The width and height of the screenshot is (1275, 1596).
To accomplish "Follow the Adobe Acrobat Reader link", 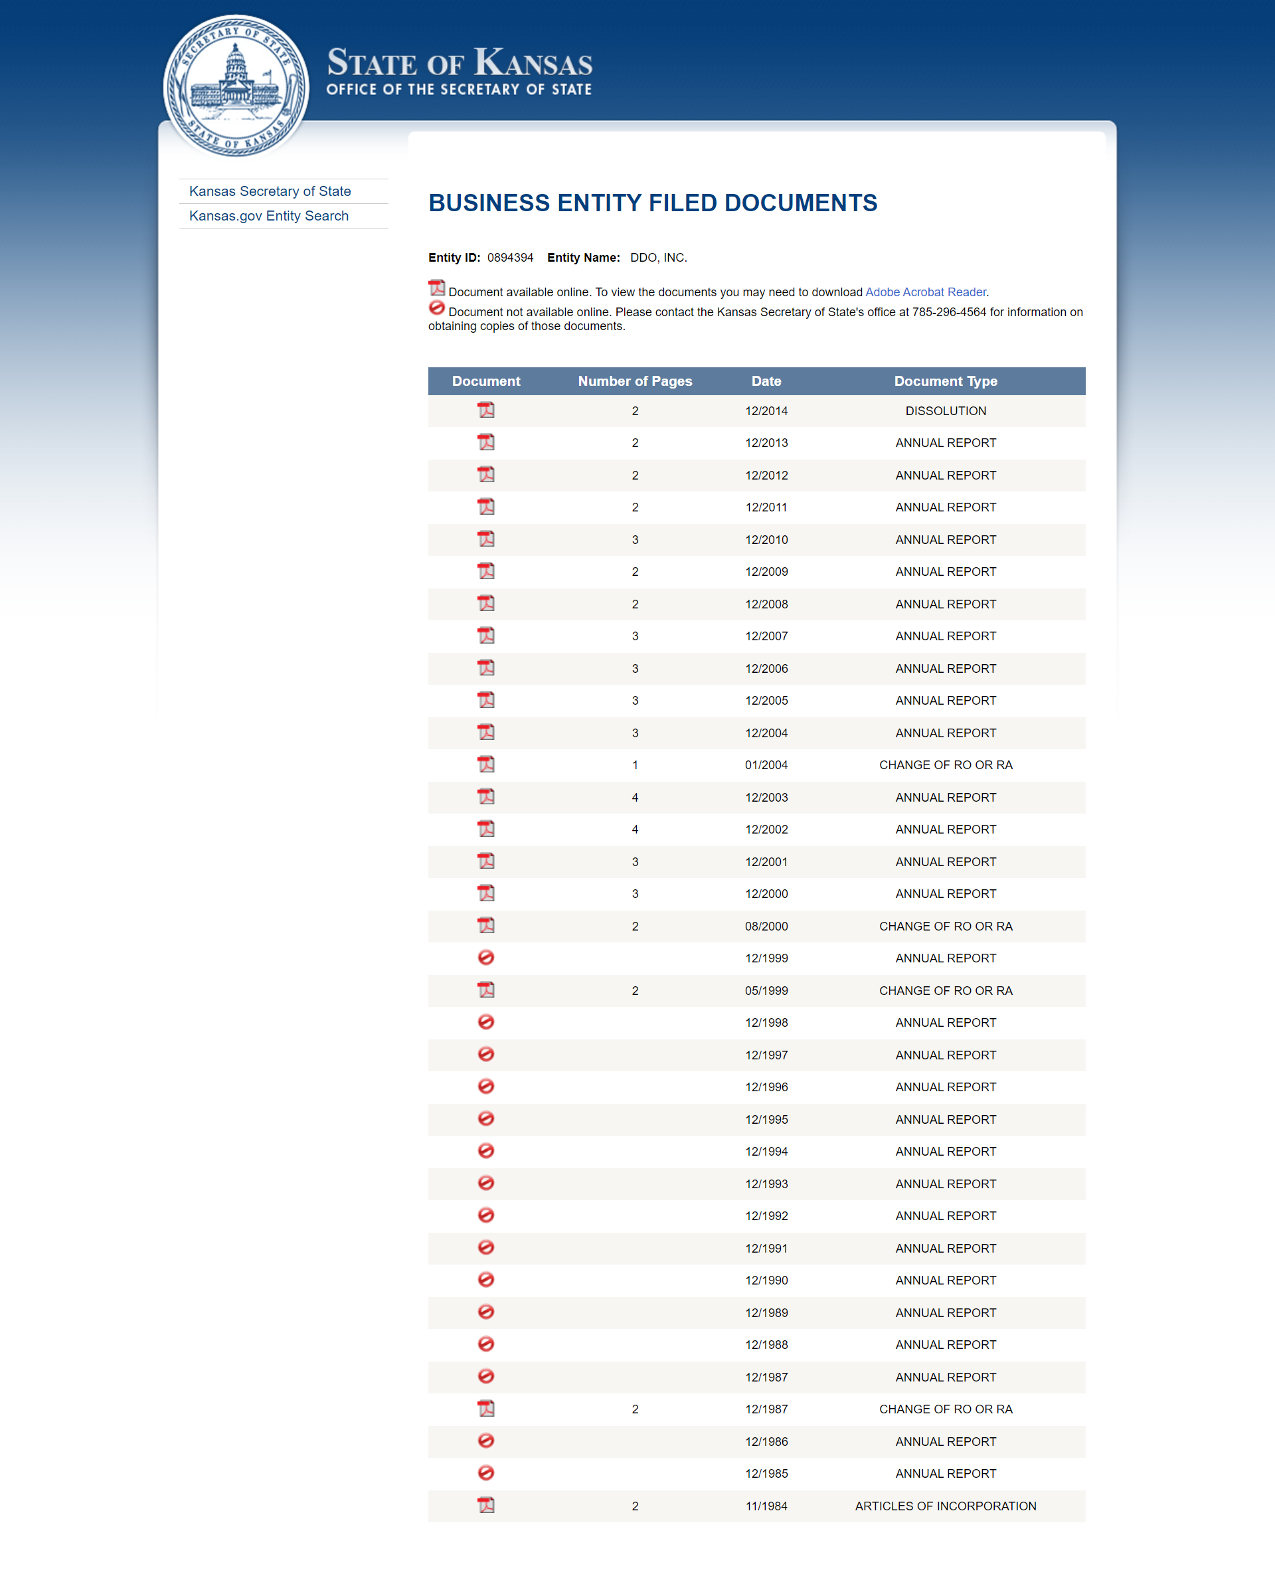I will click(925, 292).
